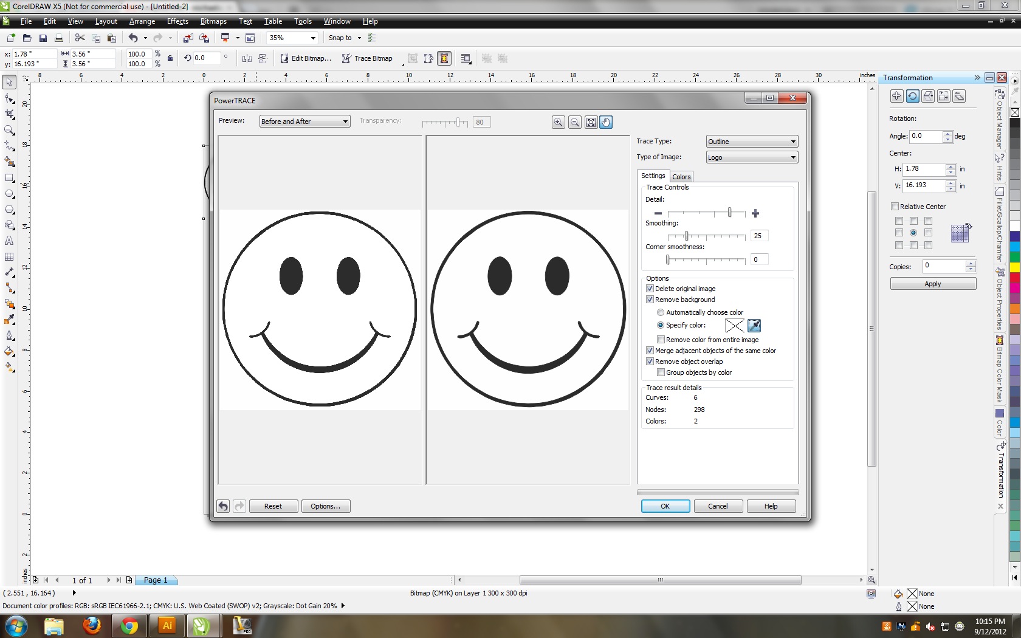Open the Preview mode dropdown
Image resolution: width=1021 pixels, height=638 pixels.
[x=304, y=122]
